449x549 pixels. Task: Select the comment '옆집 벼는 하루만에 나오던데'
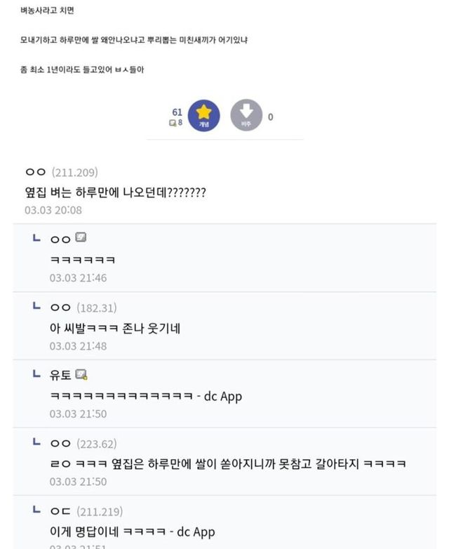(115, 192)
